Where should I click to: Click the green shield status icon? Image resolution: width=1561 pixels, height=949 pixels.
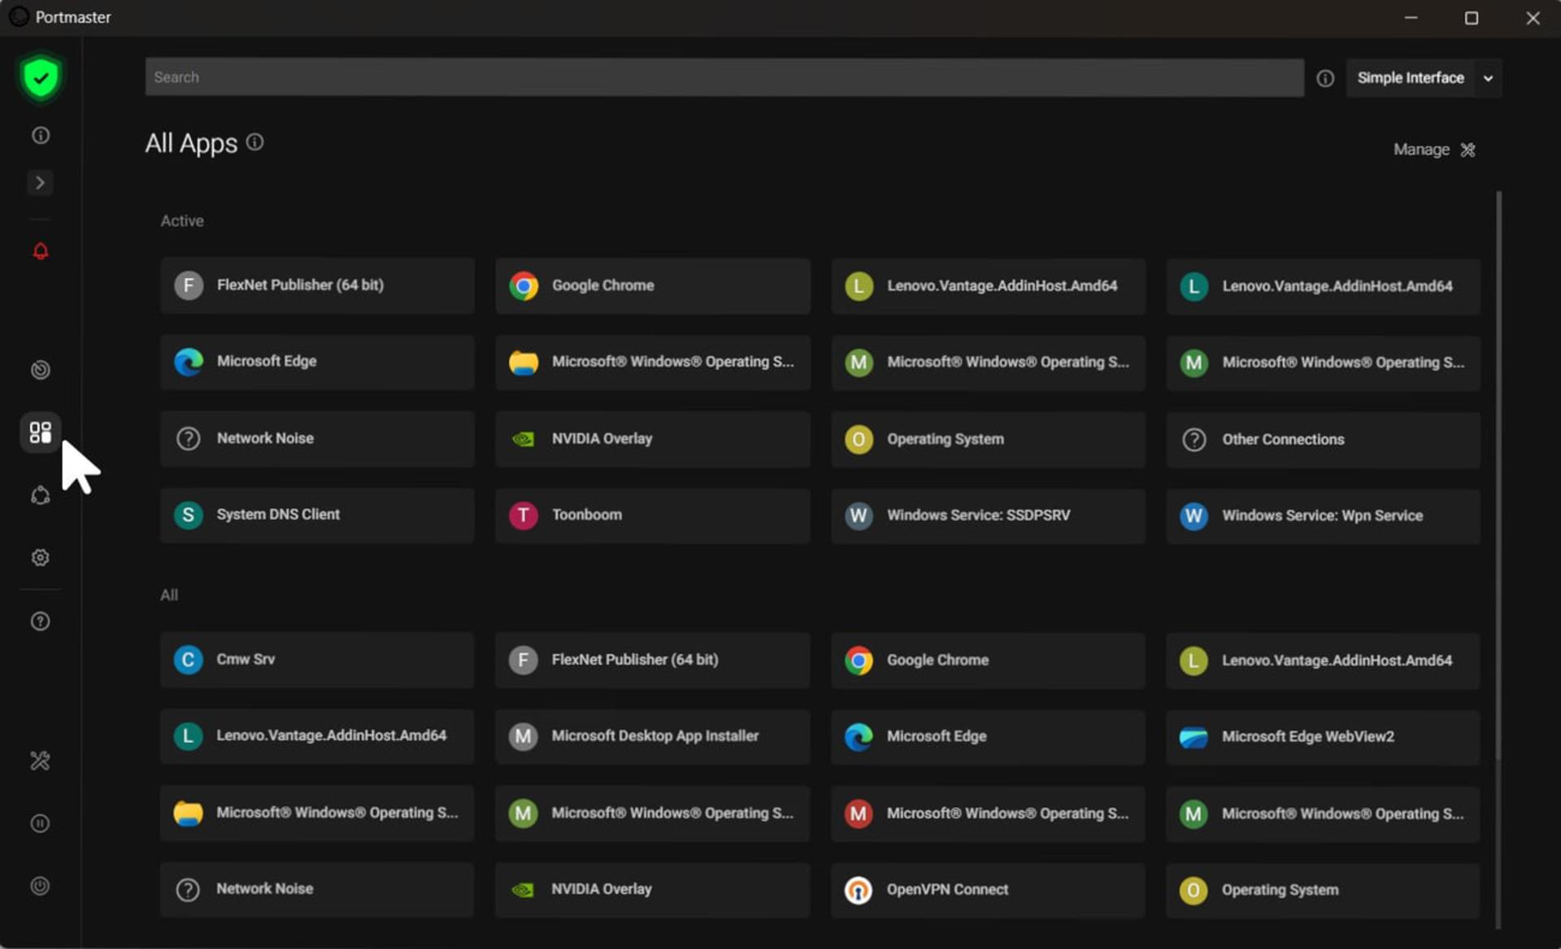41,78
